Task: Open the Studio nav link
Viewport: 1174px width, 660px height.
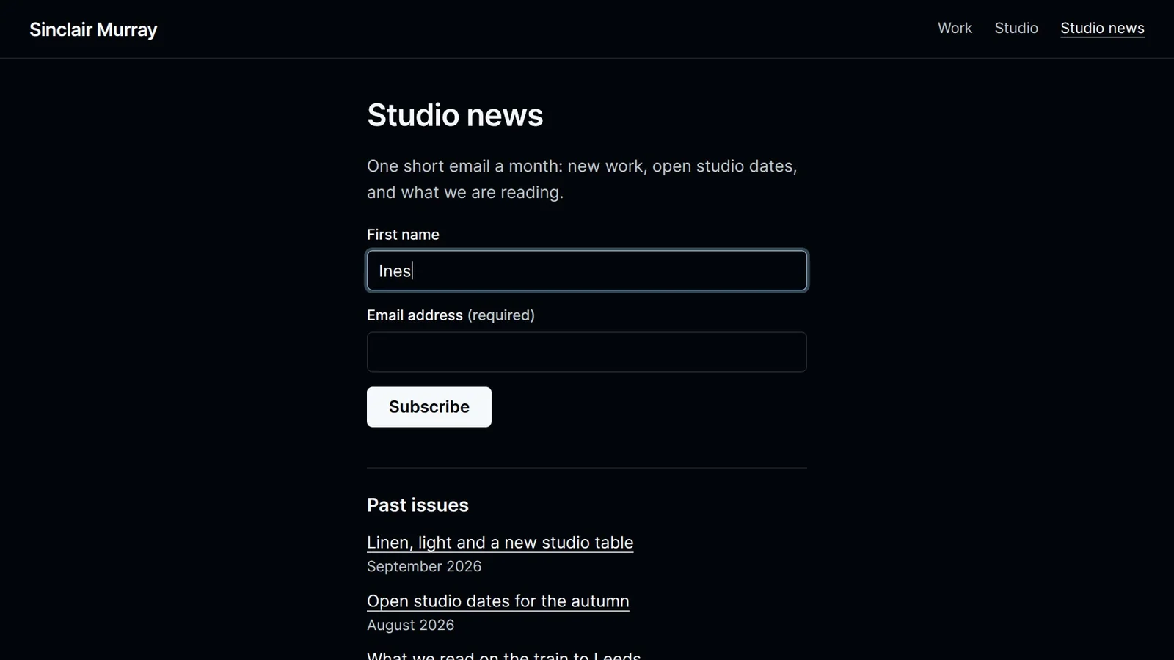Action: coord(1016,28)
